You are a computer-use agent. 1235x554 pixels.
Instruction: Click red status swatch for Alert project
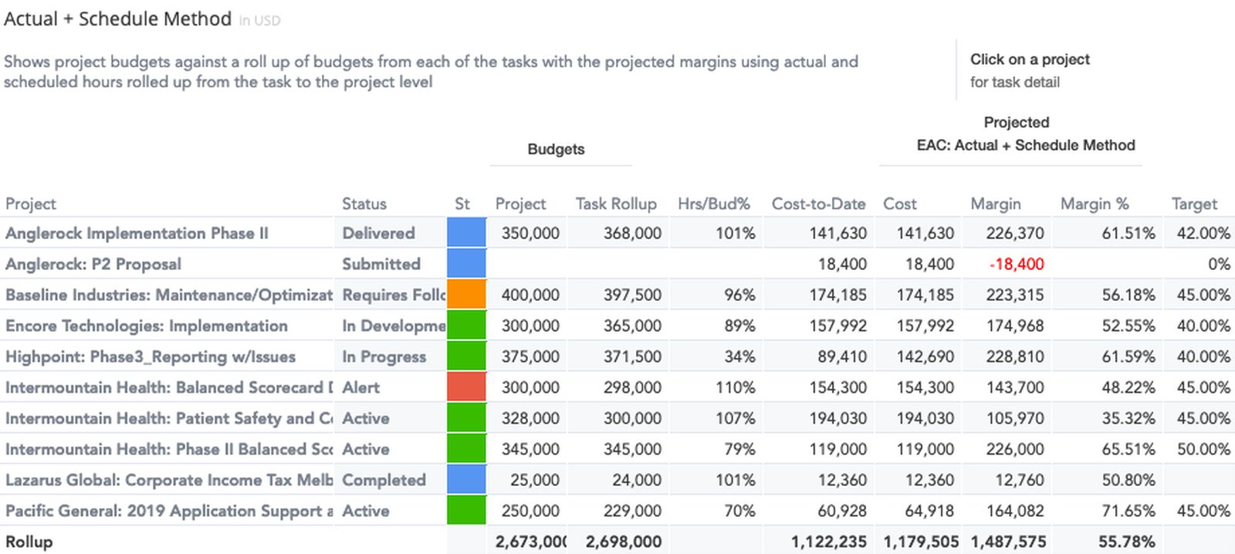[x=467, y=387]
